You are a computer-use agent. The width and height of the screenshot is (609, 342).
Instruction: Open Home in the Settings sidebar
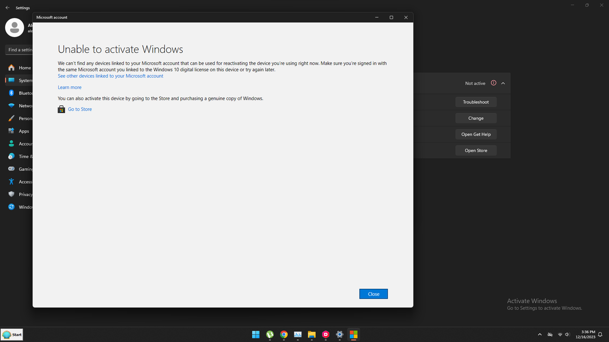pyautogui.click(x=19, y=68)
